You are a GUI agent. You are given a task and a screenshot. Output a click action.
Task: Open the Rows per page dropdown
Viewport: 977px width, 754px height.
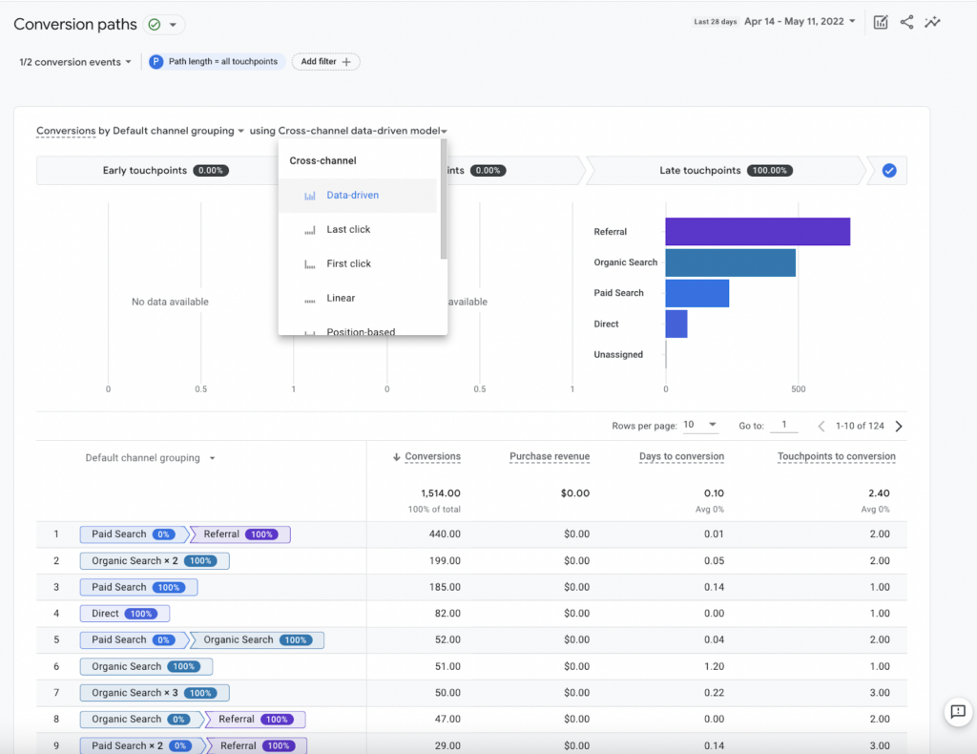tap(700, 425)
